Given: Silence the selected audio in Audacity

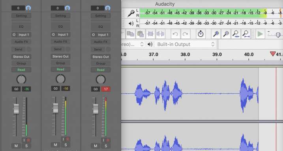Looking at the screenshot, I should [x=160, y=34].
